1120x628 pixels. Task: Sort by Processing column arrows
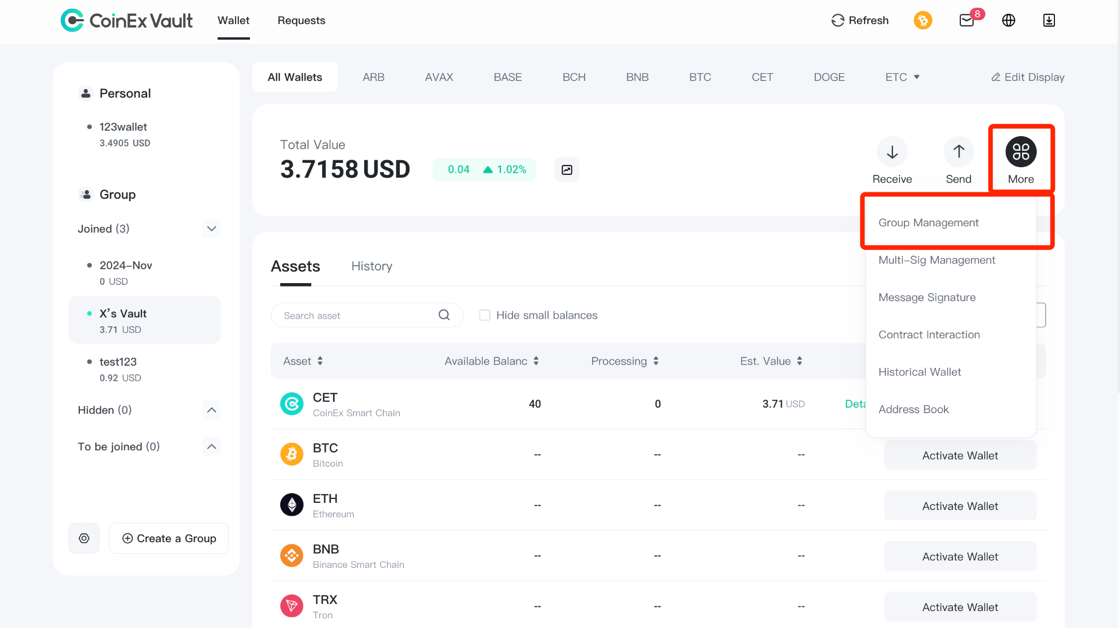(x=656, y=361)
